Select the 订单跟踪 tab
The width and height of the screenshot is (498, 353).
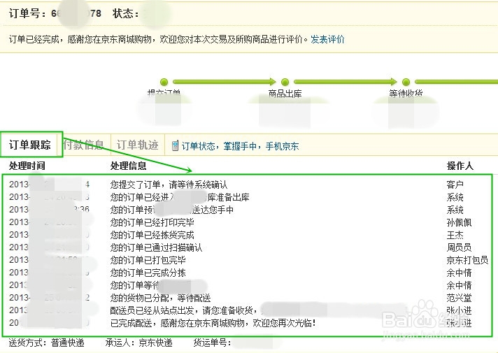(x=29, y=145)
